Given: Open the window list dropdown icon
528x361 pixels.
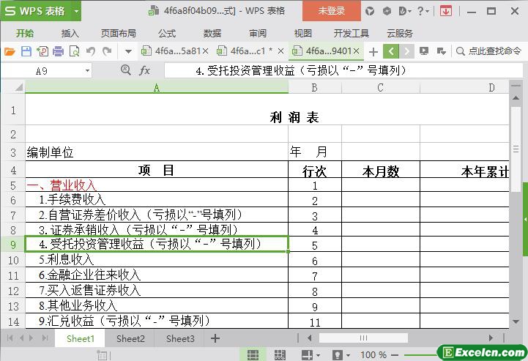Looking at the screenshot, I should click(441, 51).
